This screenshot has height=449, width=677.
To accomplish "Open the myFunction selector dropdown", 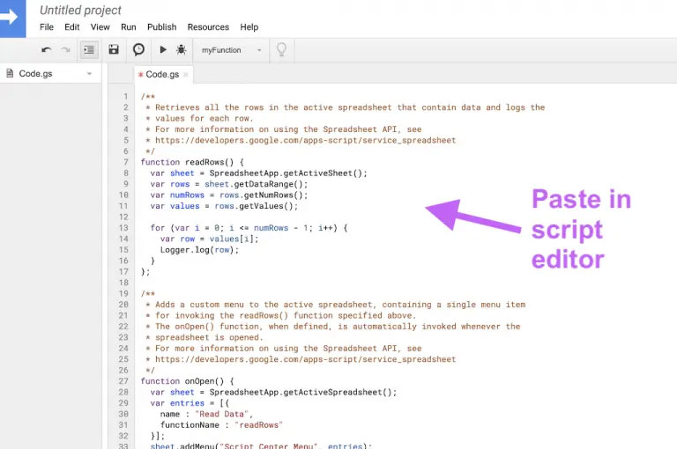I will click(x=231, y=50).
